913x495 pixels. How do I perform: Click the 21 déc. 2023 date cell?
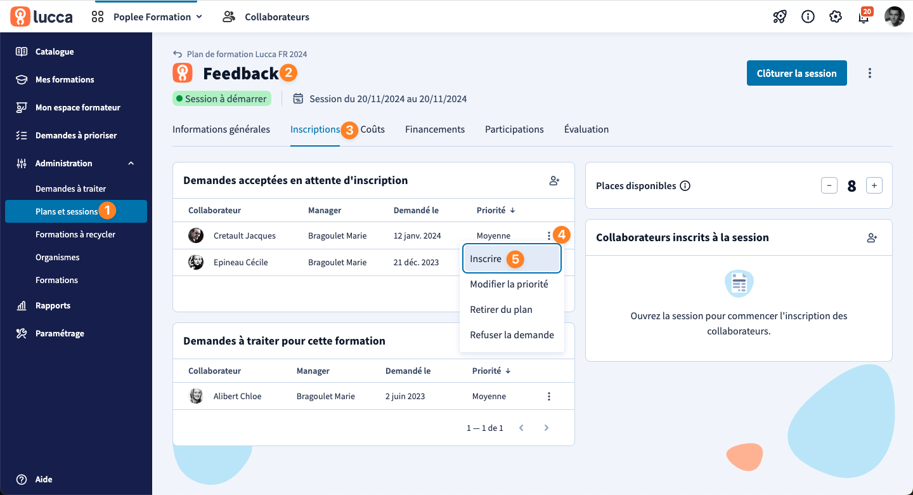pos(416,262)
